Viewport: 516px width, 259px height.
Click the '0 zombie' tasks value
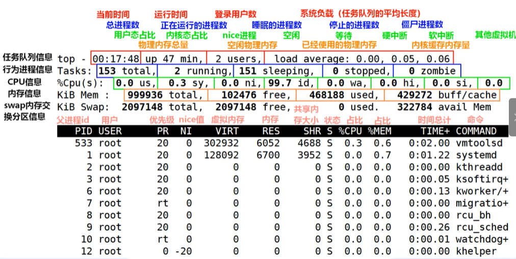[x=432, y=71]
